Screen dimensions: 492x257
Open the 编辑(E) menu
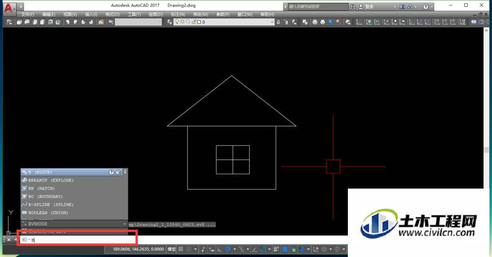point(49,14)
